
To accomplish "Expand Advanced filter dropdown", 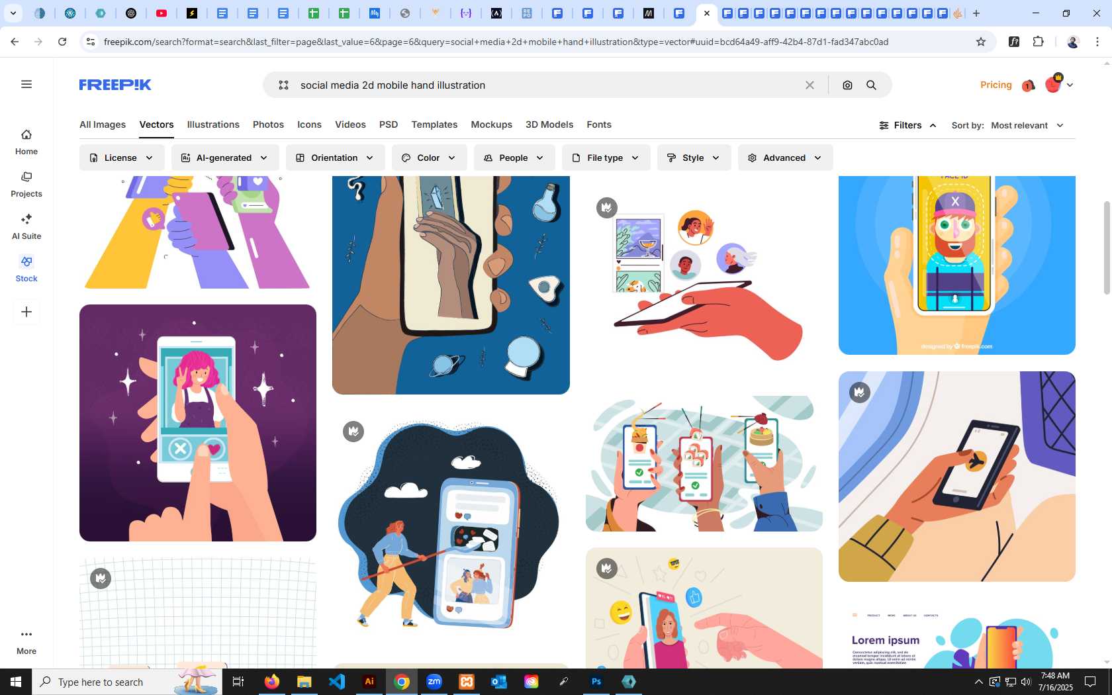I will [785, 158].
